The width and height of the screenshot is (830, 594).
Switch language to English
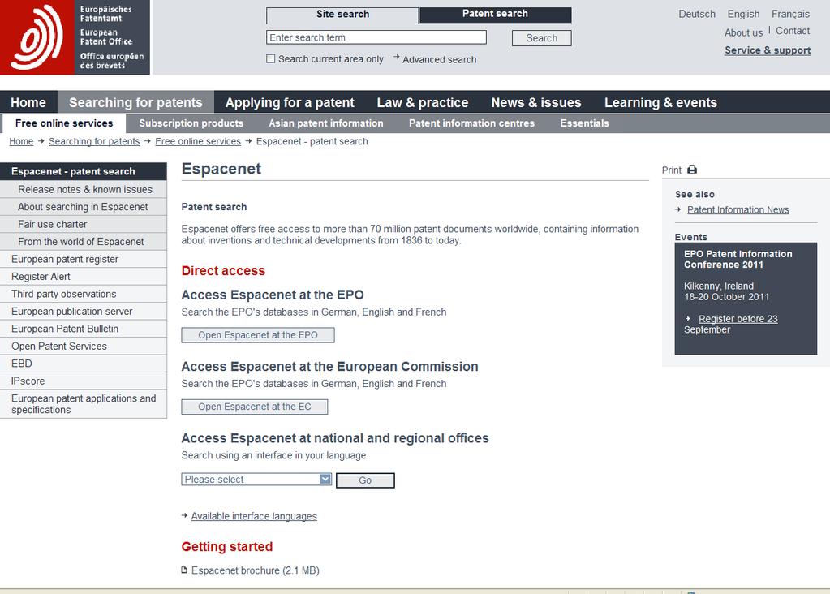743,14
